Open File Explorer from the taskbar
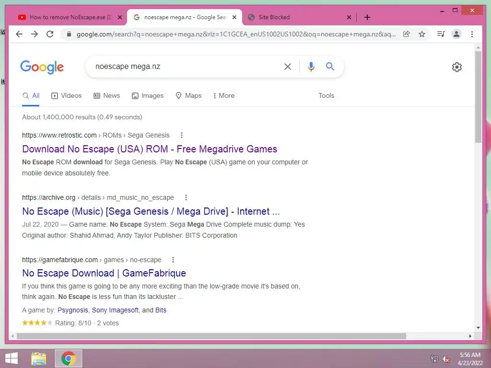 click(x=38, y=358)
